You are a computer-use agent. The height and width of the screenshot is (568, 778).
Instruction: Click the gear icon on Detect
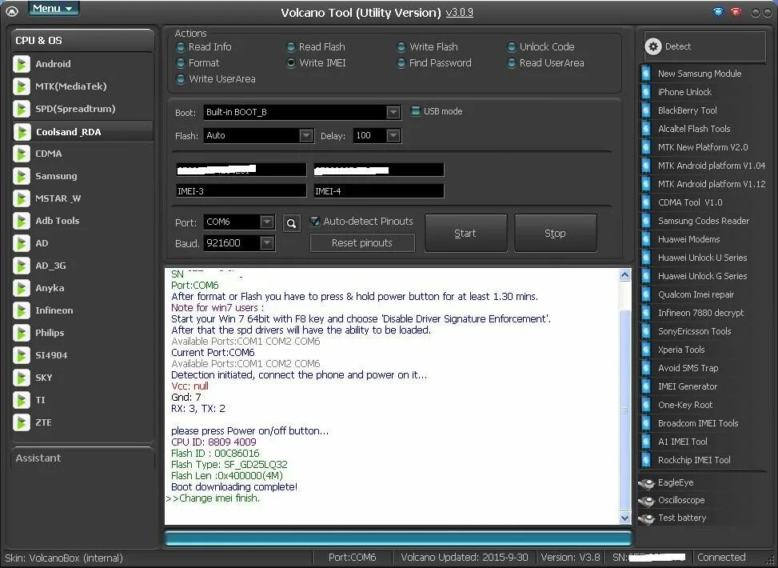(x=653, y=46)
